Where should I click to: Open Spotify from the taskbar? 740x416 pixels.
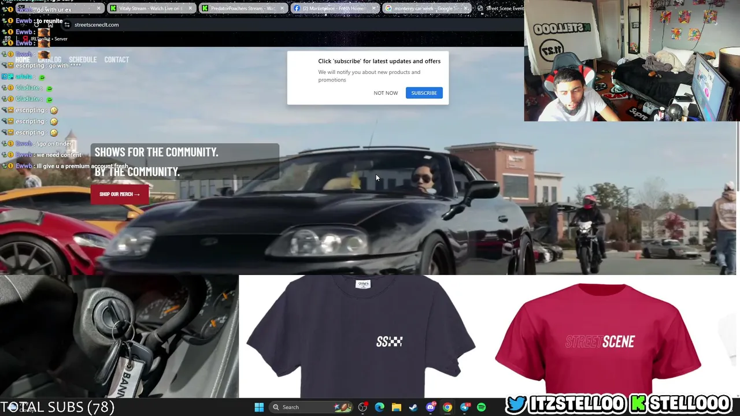point(482,407)
